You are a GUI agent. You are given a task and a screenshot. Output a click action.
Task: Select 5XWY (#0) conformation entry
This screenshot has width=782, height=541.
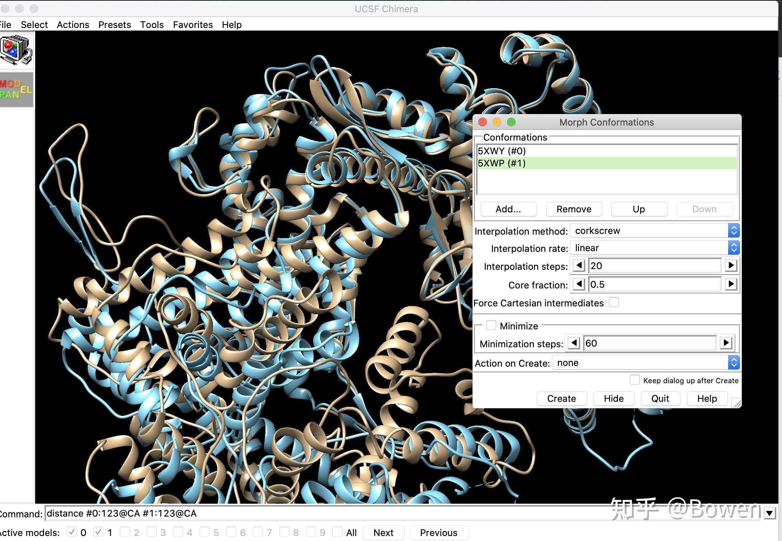(502, 151)
